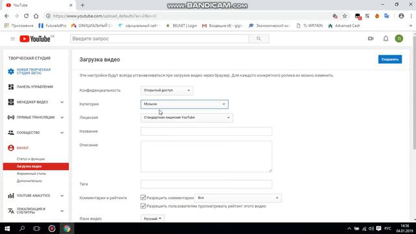Screen dimensions: 416x234
Task: Select Дополнительно in sidebar
Action: (x=29, y=181)
